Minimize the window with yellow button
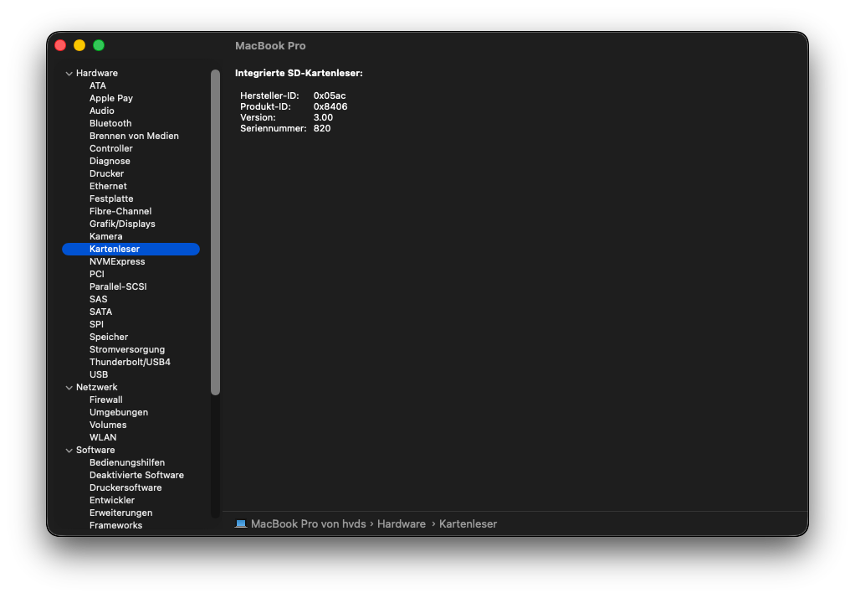This screenshot has width=855, height=598. (79, 45)
